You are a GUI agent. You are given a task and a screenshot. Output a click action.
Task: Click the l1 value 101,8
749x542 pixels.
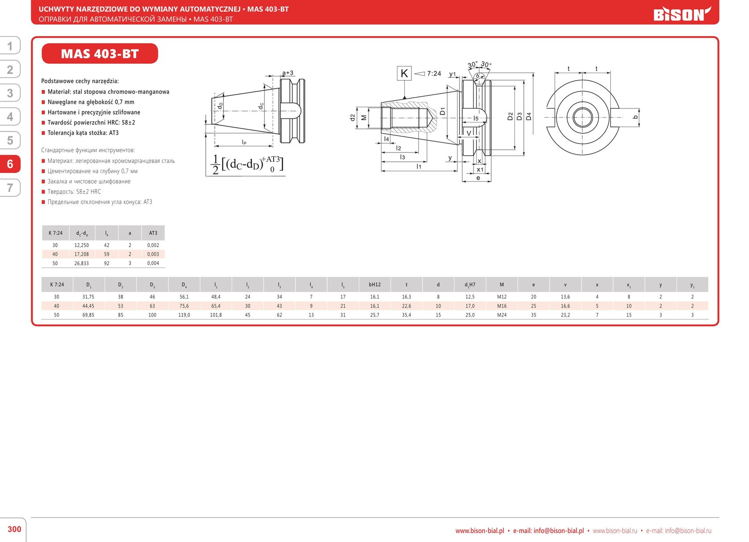tap(216, 315)
